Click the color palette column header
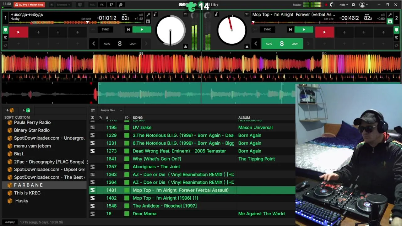Viewport: 402px width, 226px height. tap(127, 118)
